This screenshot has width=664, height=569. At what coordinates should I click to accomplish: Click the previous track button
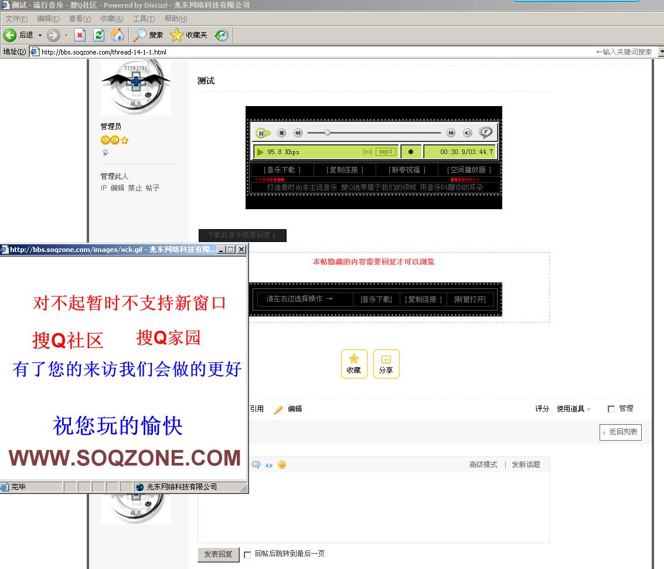point(298,133)
